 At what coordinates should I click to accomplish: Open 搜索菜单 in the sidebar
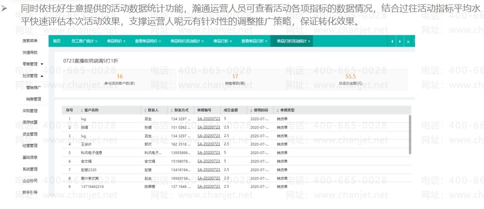coord(30,41)
